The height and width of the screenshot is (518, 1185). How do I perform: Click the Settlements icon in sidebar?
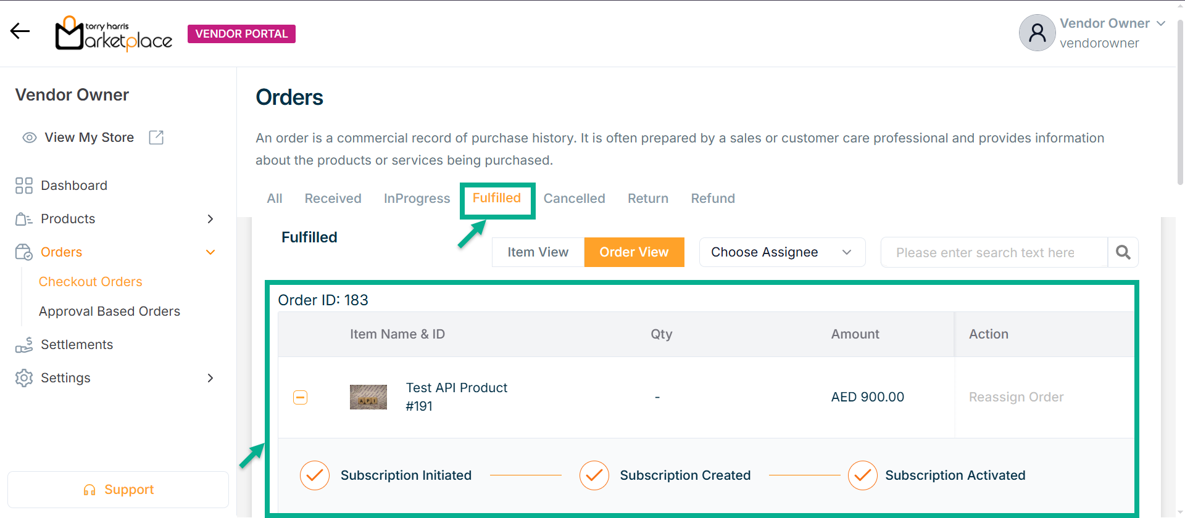pyautogui.click(x=24, y=345)
